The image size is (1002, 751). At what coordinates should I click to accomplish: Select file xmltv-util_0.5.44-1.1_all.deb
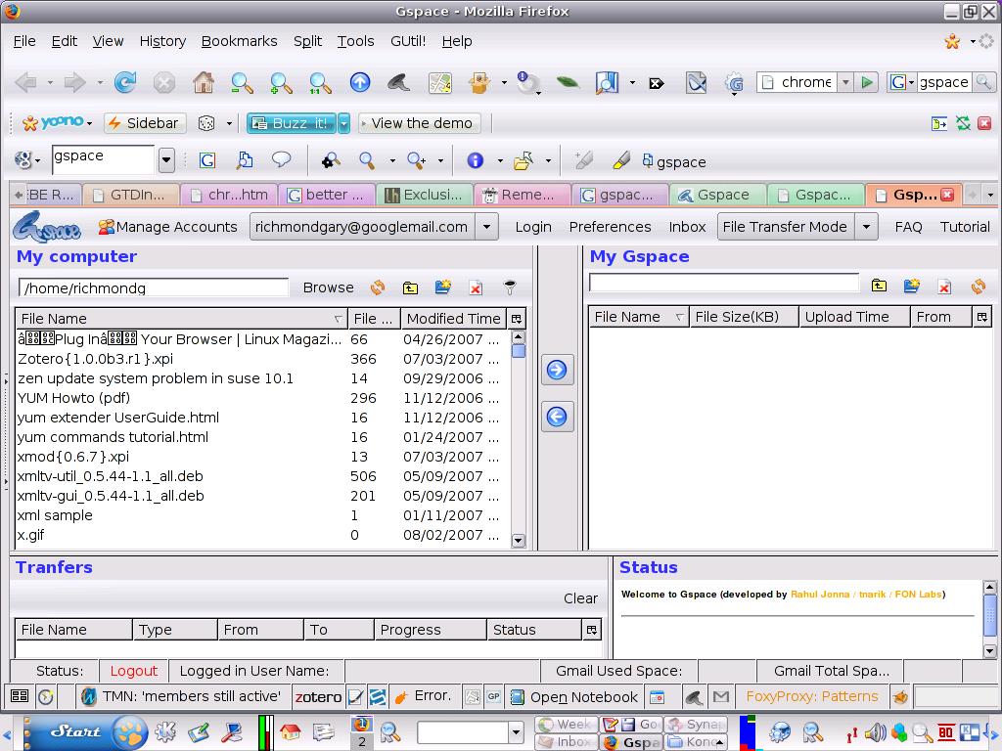[263, 476]
